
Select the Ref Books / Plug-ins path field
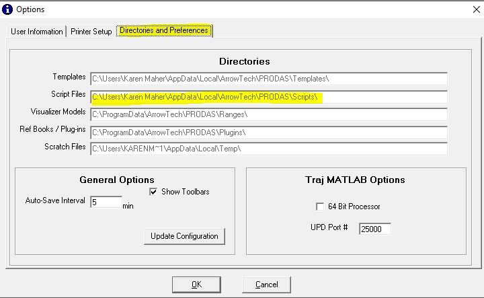tap(269, 132)
